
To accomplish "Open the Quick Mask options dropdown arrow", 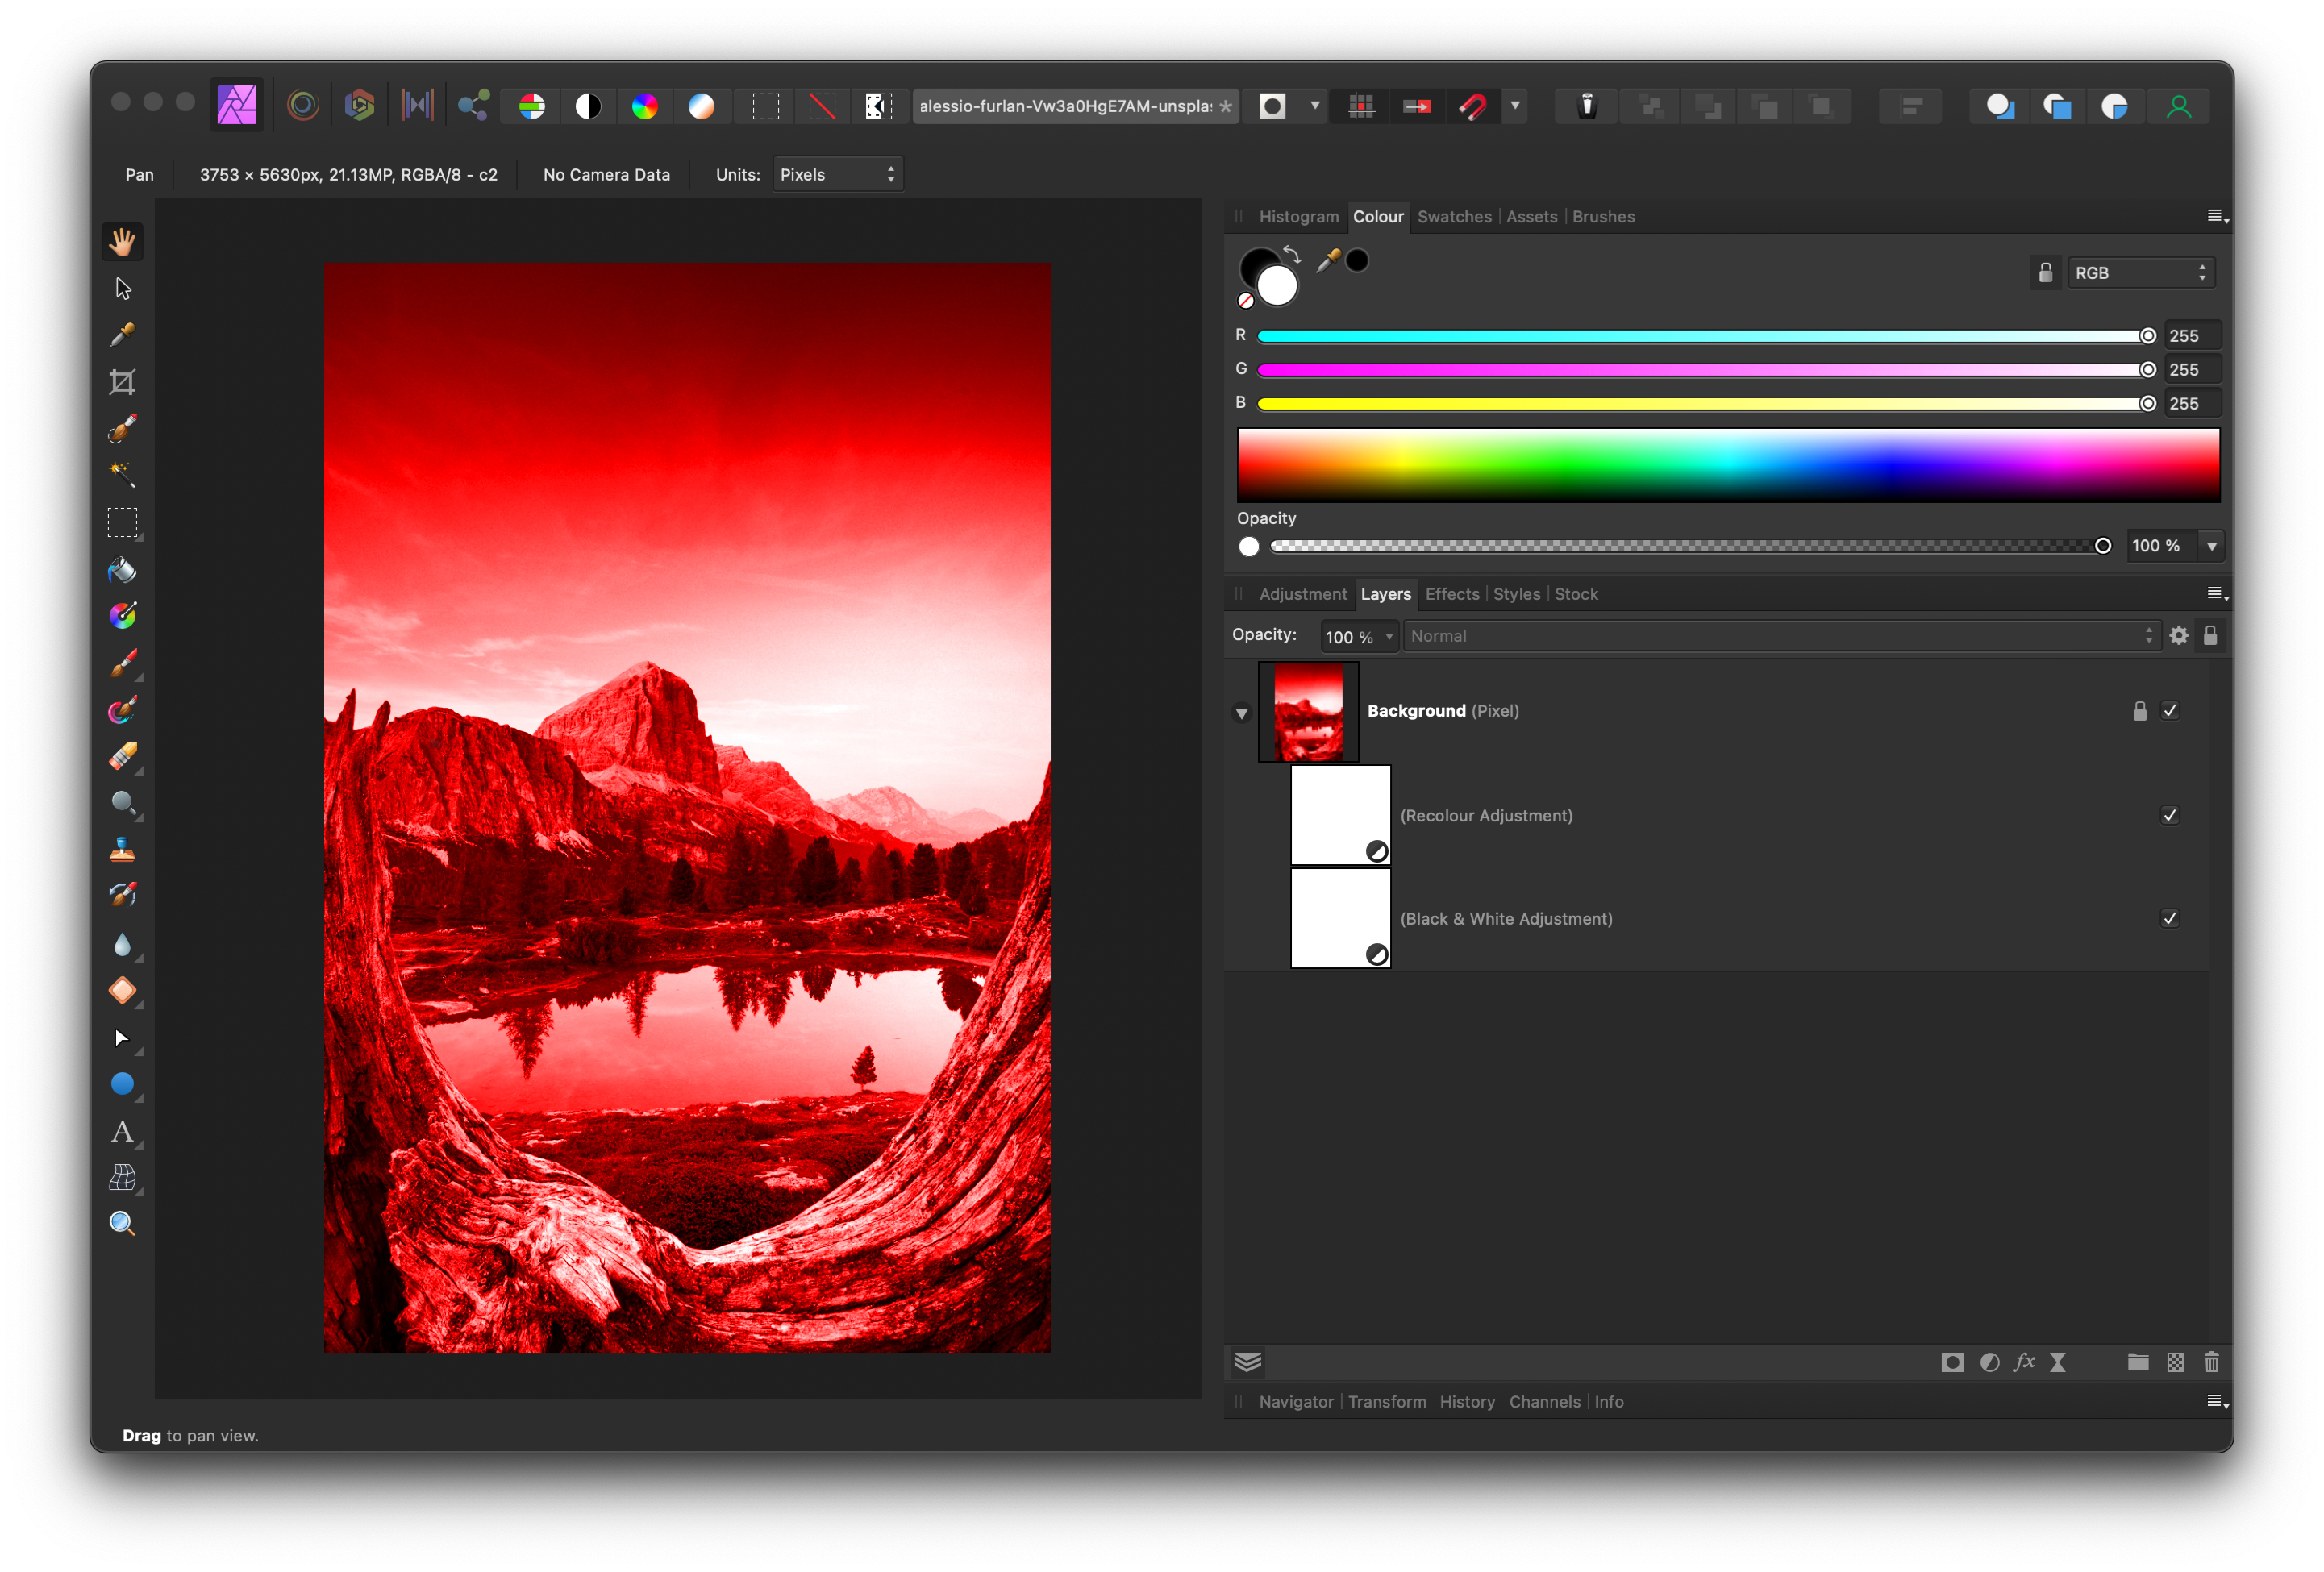I will [1314, 106].
